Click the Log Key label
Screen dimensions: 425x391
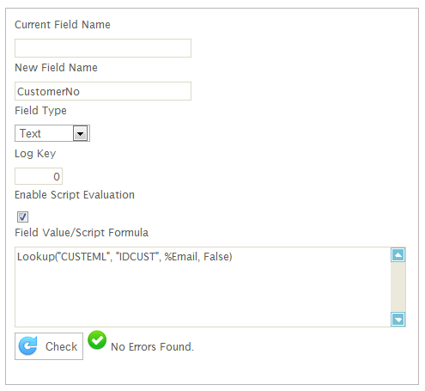(x=35, y=154)
